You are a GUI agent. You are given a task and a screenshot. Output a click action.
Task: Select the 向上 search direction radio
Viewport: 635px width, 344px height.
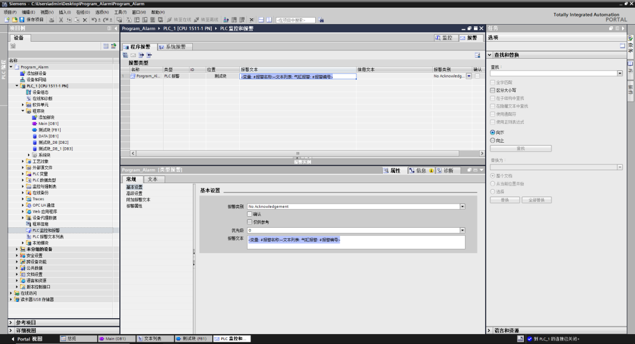pyautogui.click(x=493, y=140)
